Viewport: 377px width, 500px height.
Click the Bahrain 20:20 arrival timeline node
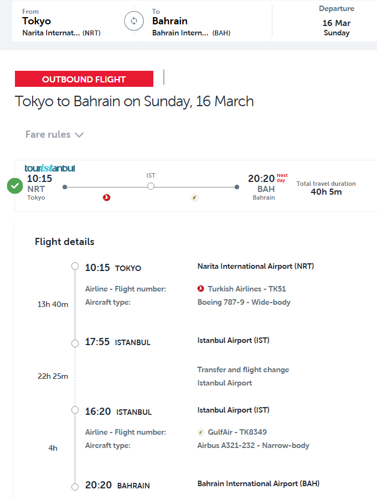click(x=75, y=487)
